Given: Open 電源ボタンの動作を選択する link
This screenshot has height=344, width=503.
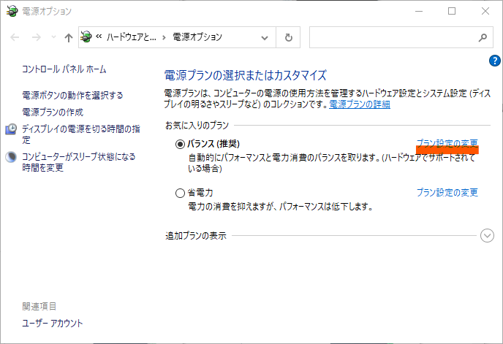Looking at the screenshot, I should tap(72, 95).
